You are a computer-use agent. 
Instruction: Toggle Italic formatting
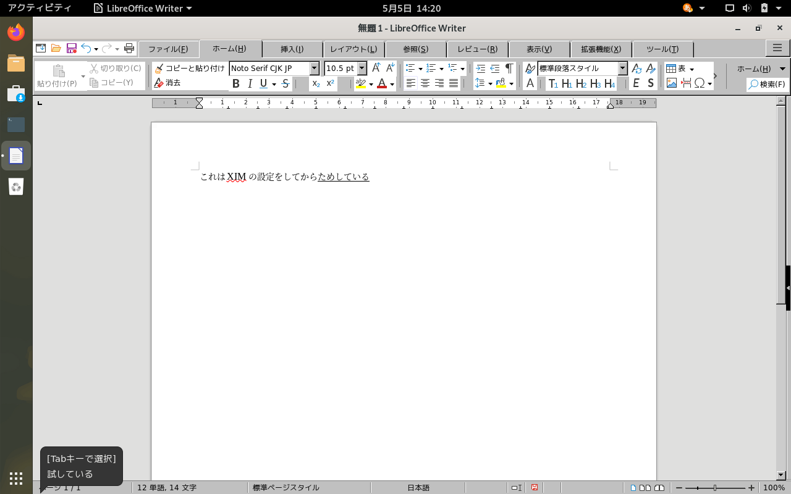tap(250, 83)
